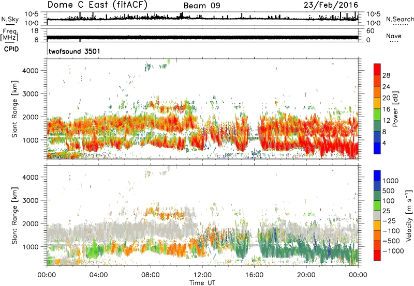Select the "twofsound 3501" program label

[x=75, y=51]
